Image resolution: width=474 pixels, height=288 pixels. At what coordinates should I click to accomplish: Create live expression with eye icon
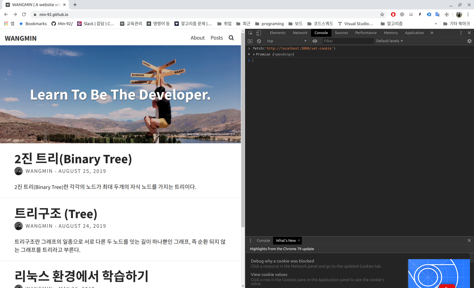(x=315, y=41)
